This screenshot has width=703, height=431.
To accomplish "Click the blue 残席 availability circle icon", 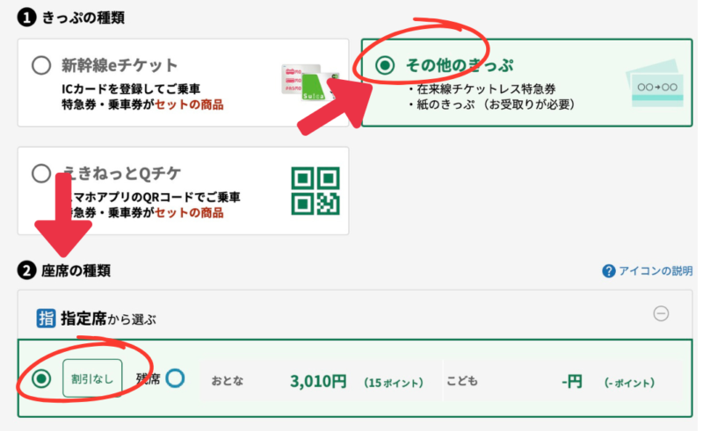I will 175,378.
